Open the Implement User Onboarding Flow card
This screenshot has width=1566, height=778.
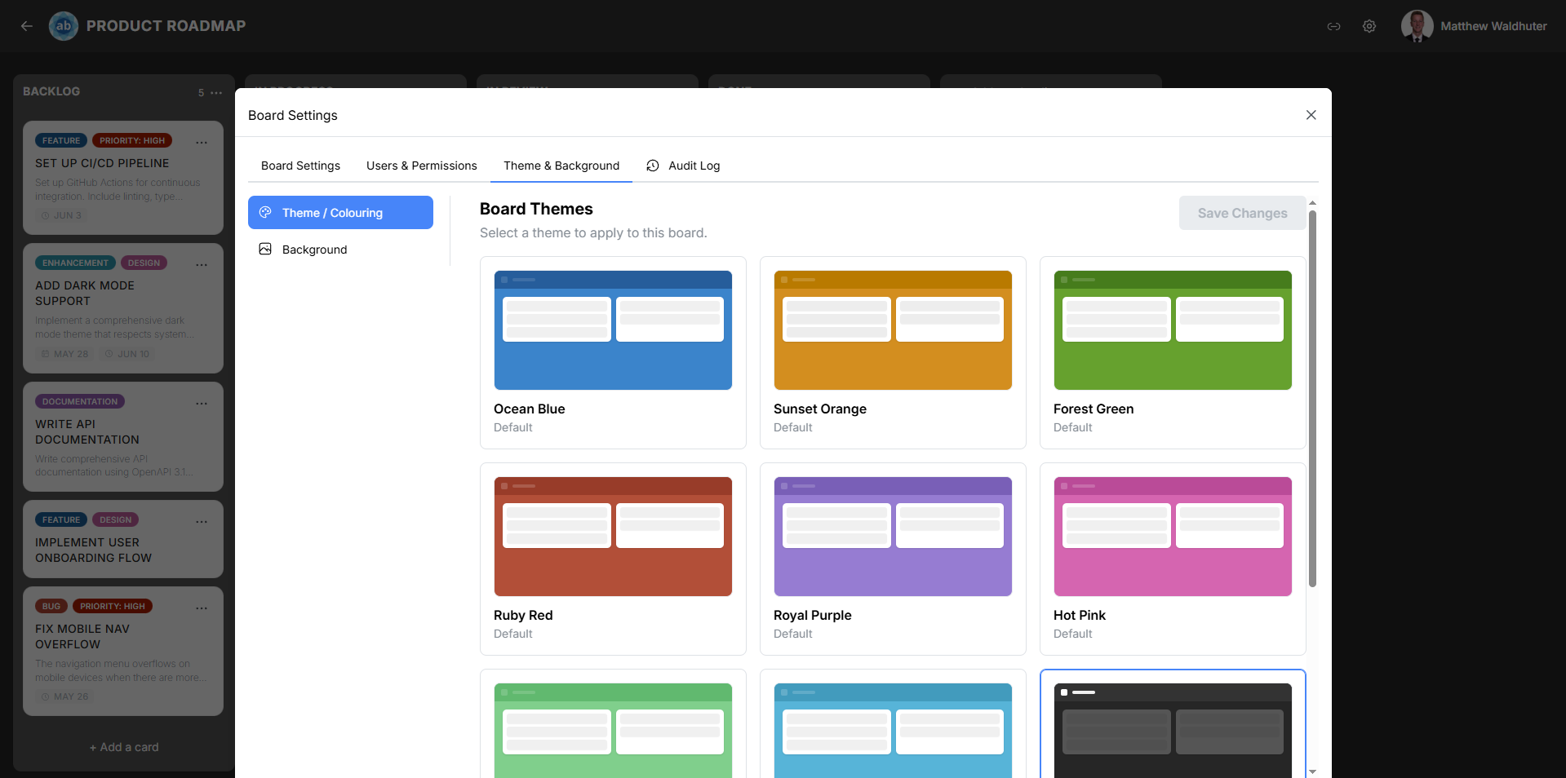123,539
